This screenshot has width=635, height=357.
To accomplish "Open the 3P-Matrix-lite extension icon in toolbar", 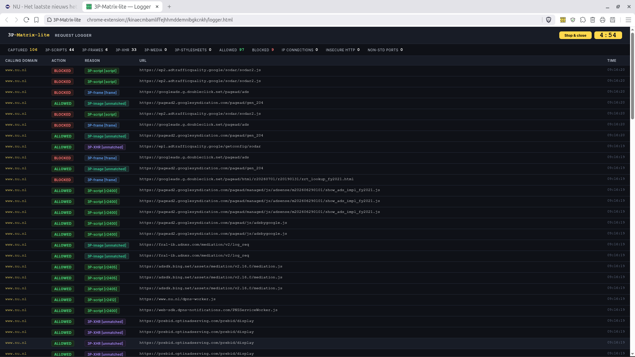I will pos(563,20).
